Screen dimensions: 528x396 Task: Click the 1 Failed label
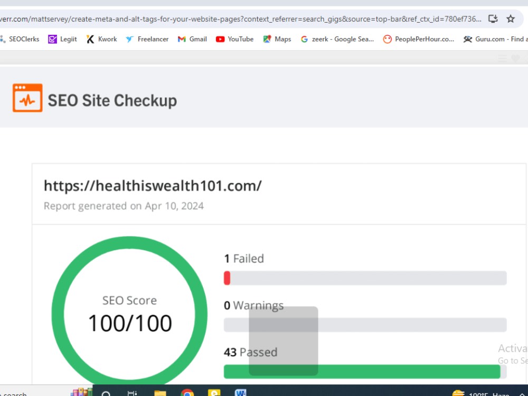pyautogui.click(x=244, y=259)
